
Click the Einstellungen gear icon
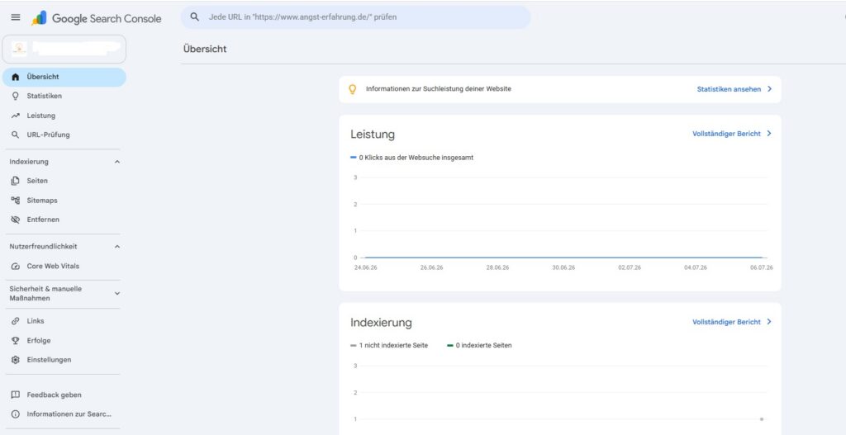click(x=15, y=360)
